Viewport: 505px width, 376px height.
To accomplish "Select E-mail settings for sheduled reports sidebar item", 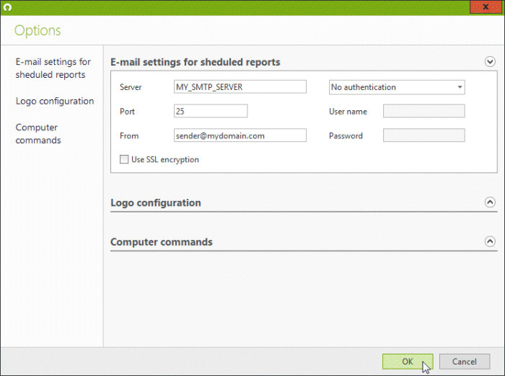I will click(53, 68).
